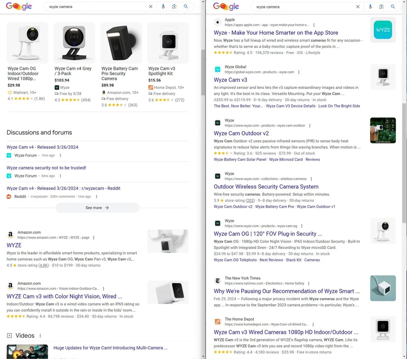
Task: Click the left pane vertical scrollbar thumb
Action: 203,72
